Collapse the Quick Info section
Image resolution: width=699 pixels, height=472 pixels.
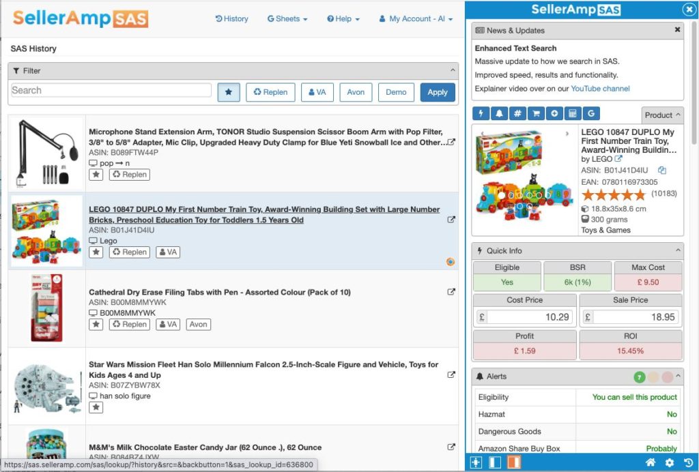pyautogui.click(x=678, y=250)
